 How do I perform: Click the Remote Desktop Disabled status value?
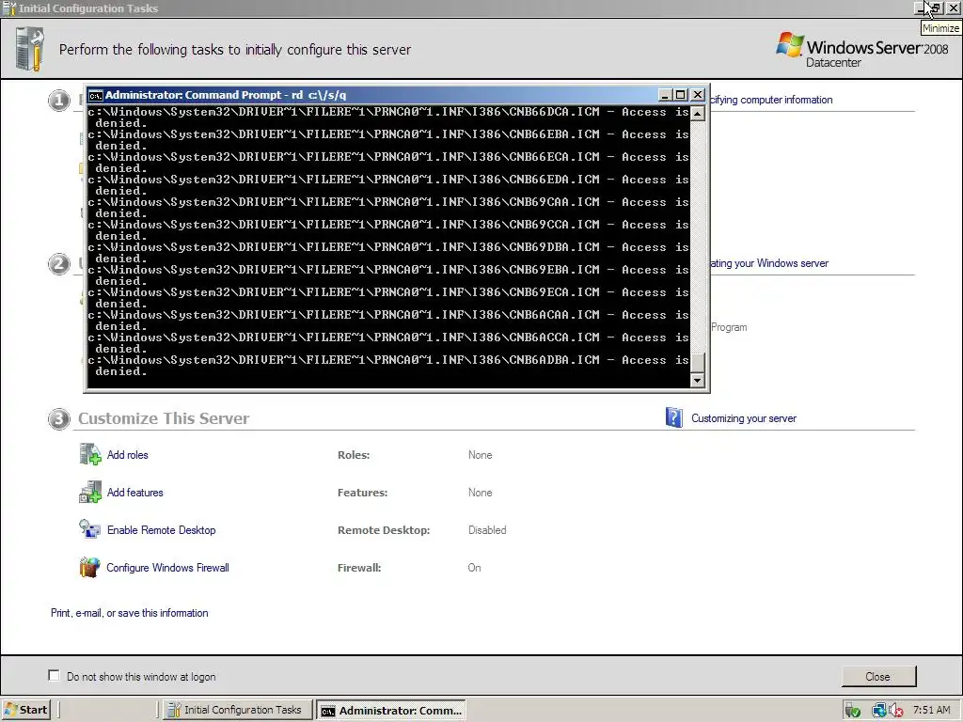click(487, 530)
